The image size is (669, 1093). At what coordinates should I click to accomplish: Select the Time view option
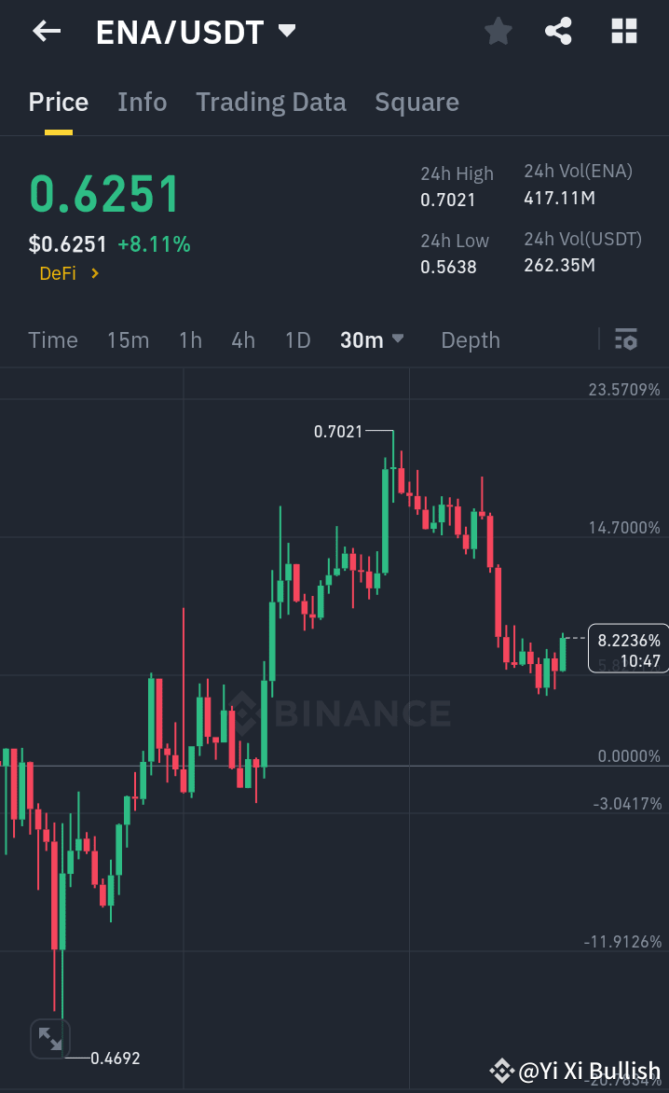[x=52, y=339]
